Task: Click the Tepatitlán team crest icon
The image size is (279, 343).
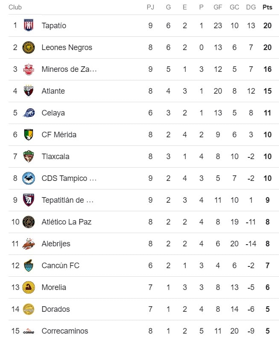Action: click(x=29, y=200)
